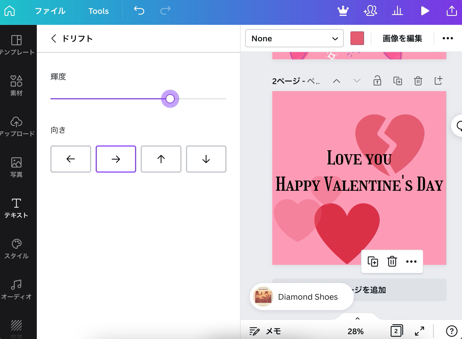Move page 2 up with chevron

click(x=337, y=81)
